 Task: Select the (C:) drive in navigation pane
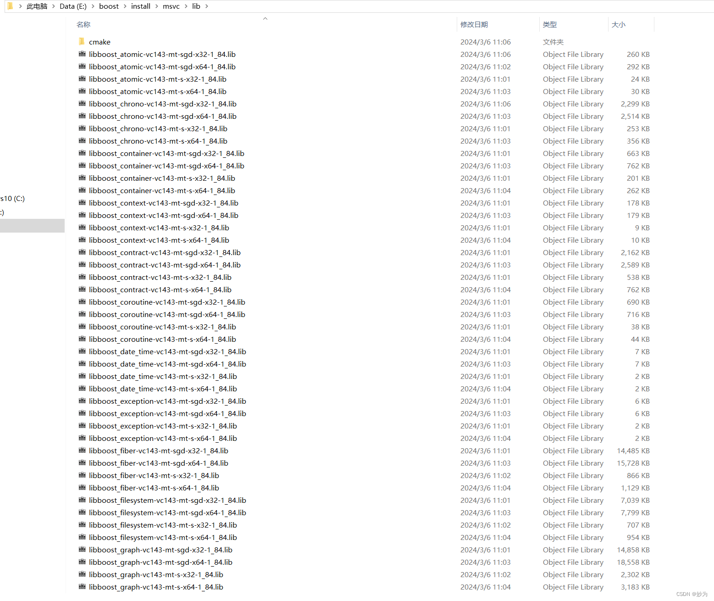(x=13, y=199)
